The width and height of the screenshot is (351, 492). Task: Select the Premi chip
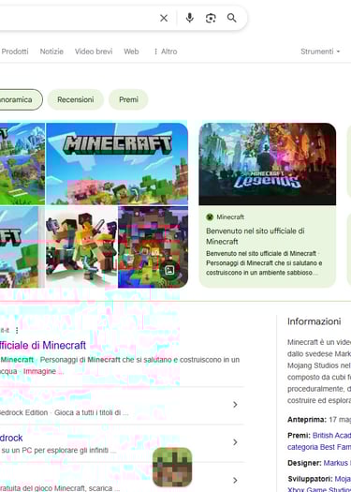pyautogui.click(x=128, y=99)
